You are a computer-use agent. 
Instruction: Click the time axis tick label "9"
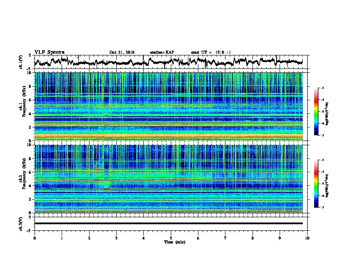point(280,238)
